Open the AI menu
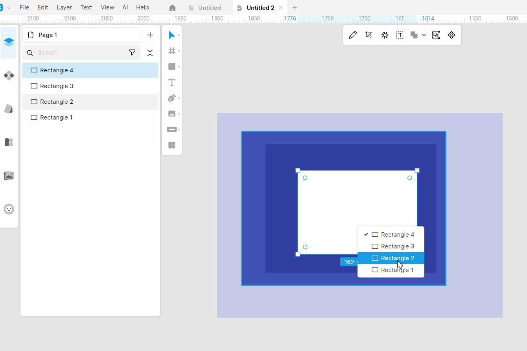The width and height of the screenshot is (527, 351). point(125,7)
